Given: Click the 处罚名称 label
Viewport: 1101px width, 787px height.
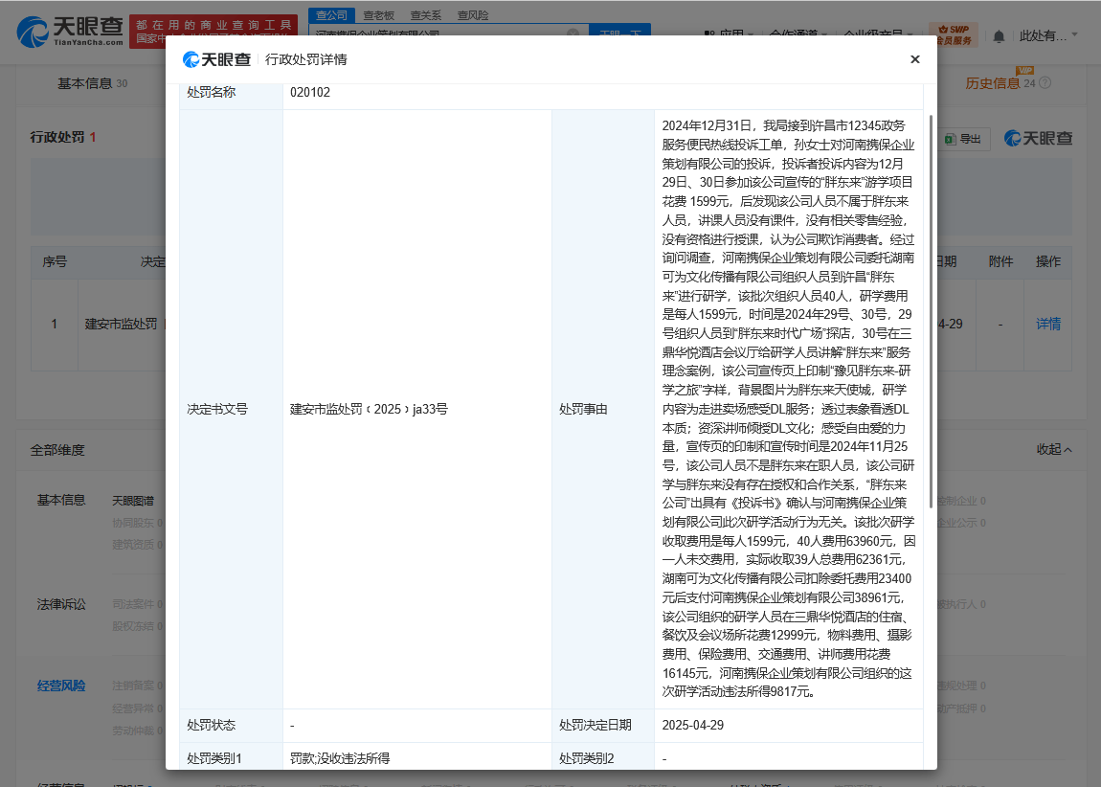Looking at the screenshot, I should pyautogui.click(x=211, y=92).
